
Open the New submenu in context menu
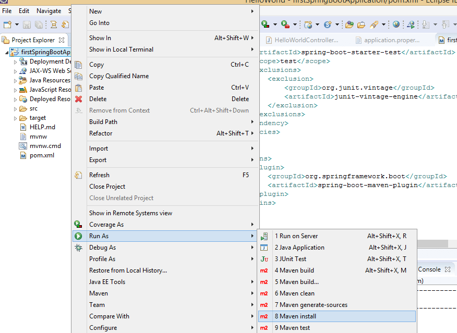[x=165, y=11]
